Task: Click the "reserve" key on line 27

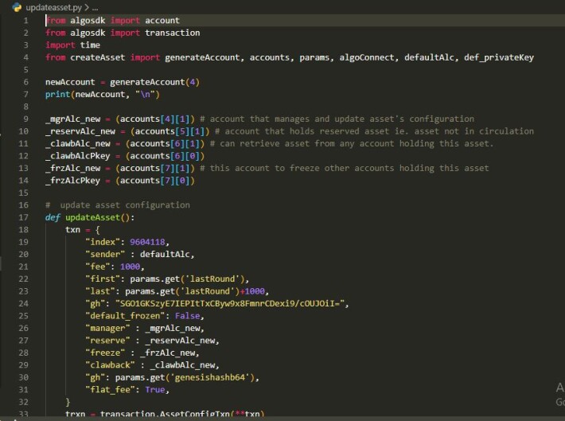Action: click(107, 341)
